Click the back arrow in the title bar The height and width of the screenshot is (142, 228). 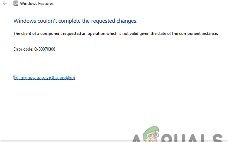tap(5, 4)
